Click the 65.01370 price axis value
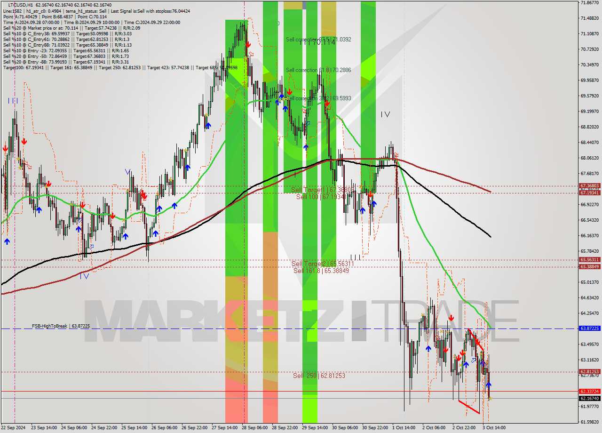Screen dimensions: 602x433 click(x=589, y=282)
